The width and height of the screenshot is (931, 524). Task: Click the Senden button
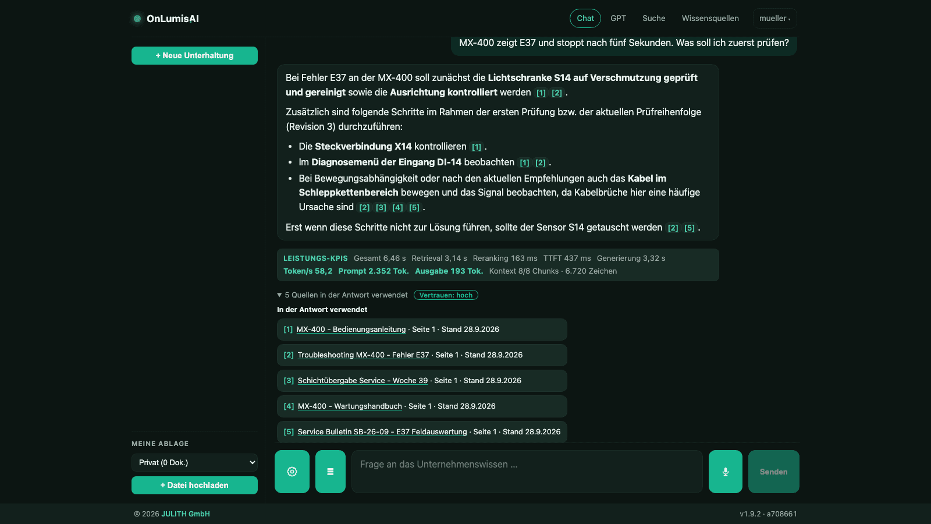point(774,472)
